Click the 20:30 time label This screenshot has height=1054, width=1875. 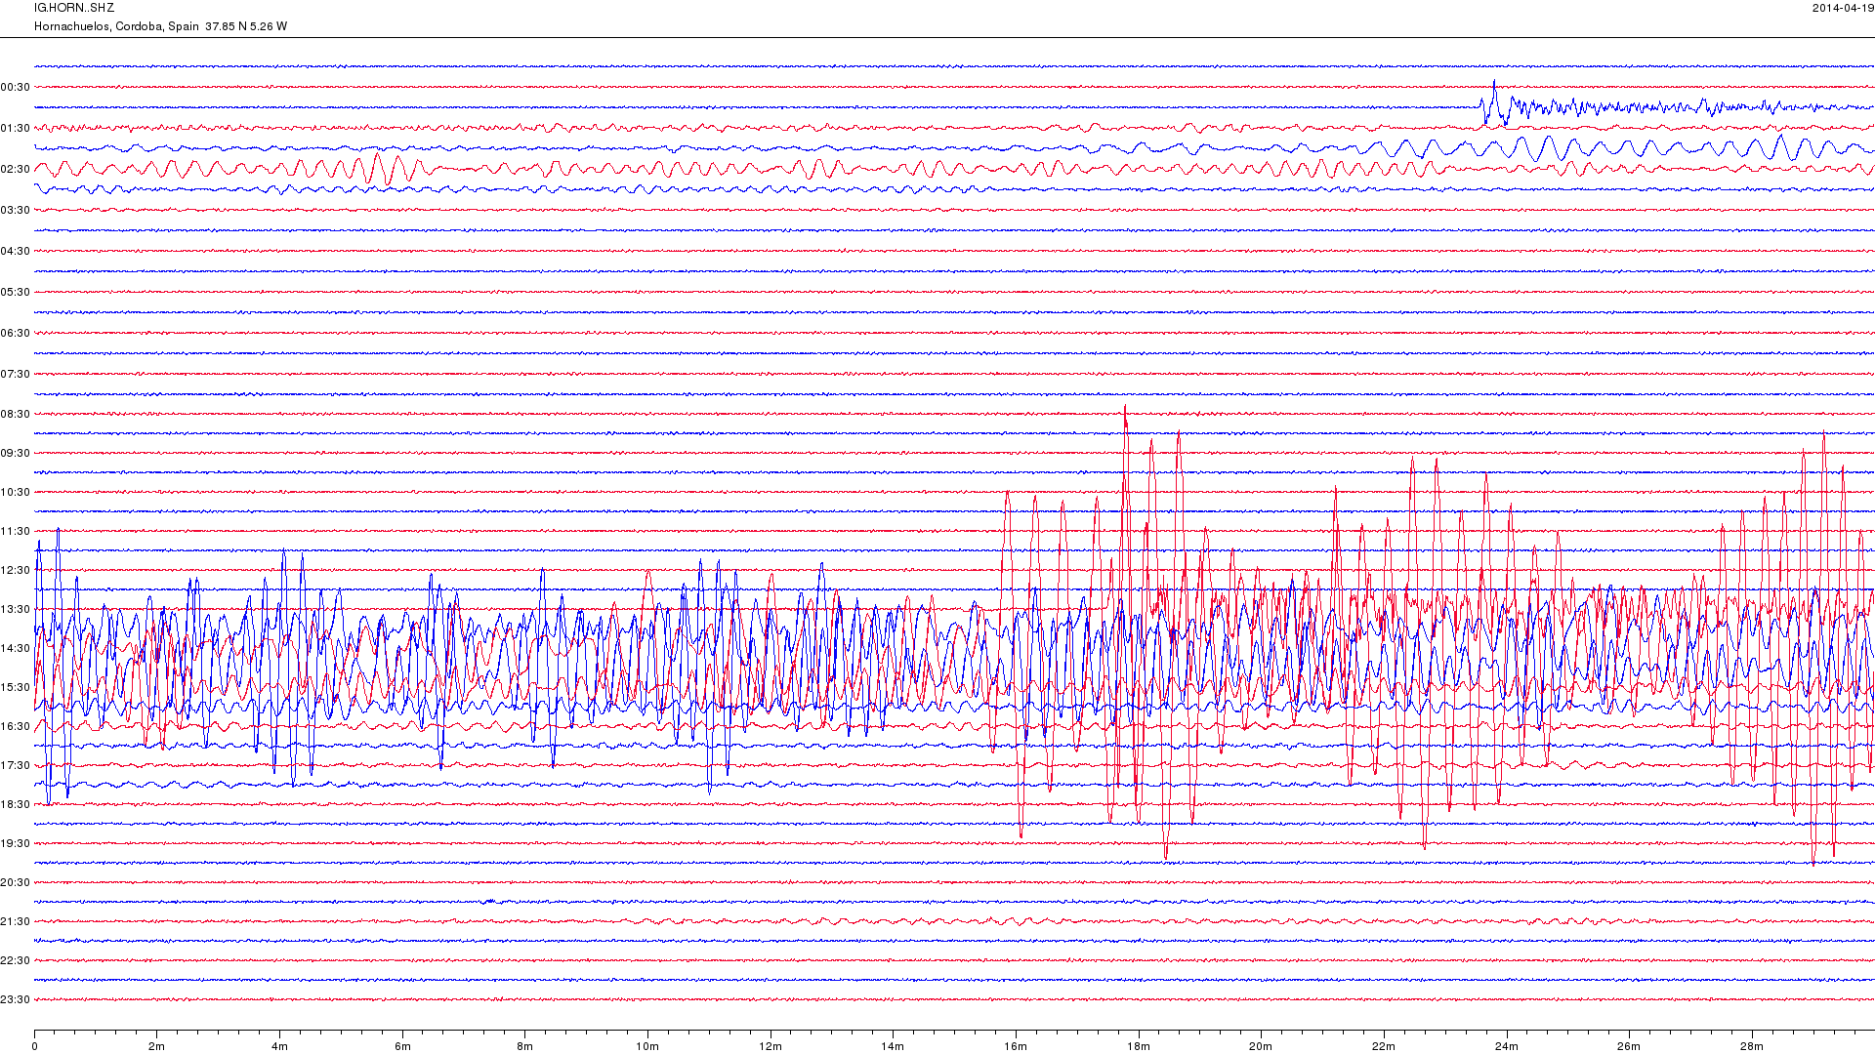(x=16, y=882)
